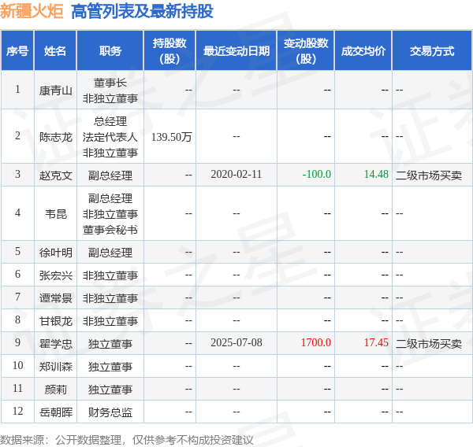Select the 姓名 column header
Viewport: 473px width, 447px height.
(x=55, y=51)
